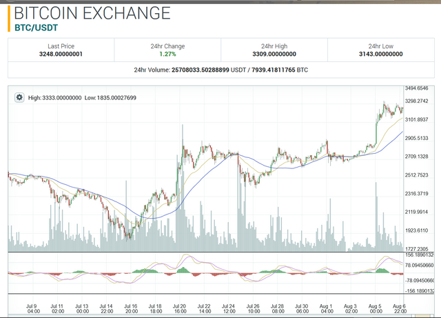Viewport: 441px width, 318px height.
Task: Click the 24hr Volume BTC amount 7939.41811765
Action: (x=274, y=70)
